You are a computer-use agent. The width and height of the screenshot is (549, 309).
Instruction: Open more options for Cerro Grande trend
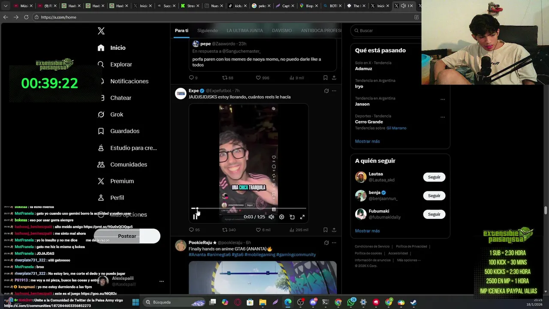[x=443, y=117]
